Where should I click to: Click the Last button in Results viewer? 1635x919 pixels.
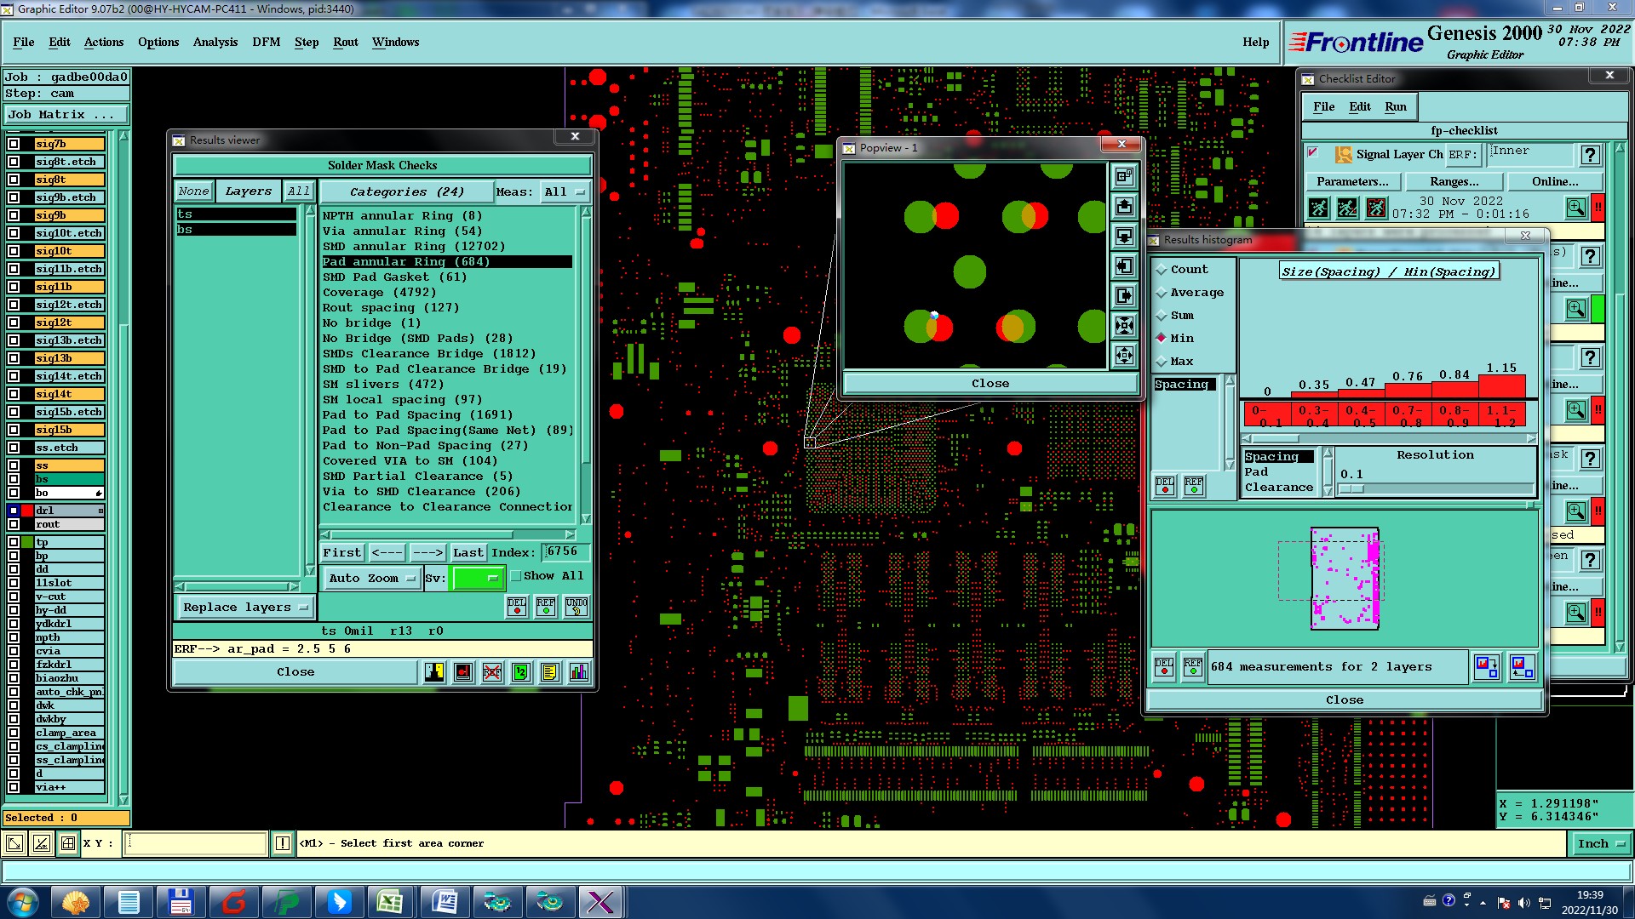click(468, 552)
